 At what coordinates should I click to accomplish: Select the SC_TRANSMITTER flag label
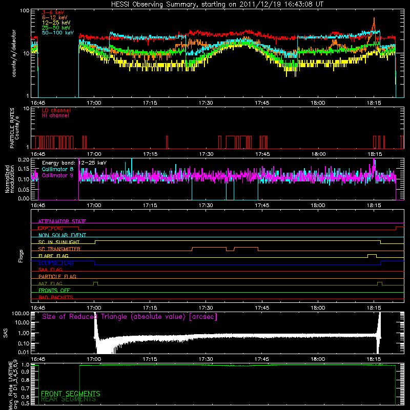pos(59,249)
